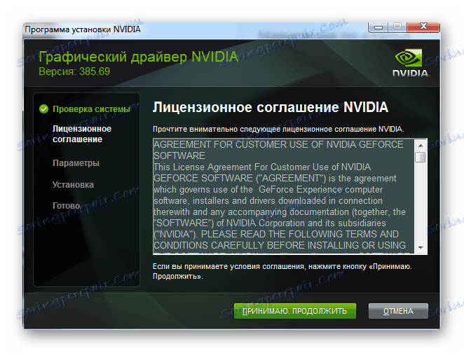This screenshot has width=464, height=353.
Task: Click the Прочтите внимательно instruction line
Action: [x=278, y=129]
